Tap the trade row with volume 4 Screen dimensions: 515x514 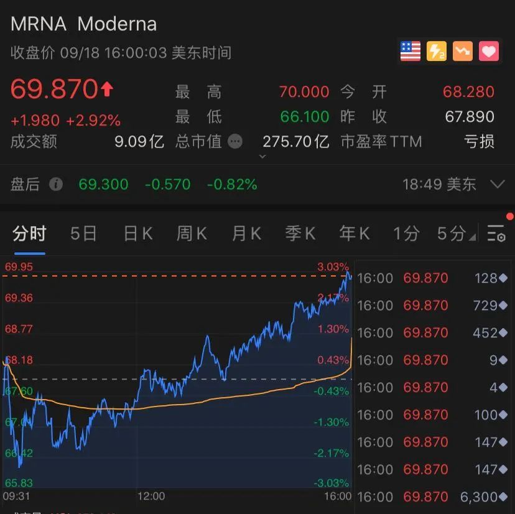pos(432,387)
